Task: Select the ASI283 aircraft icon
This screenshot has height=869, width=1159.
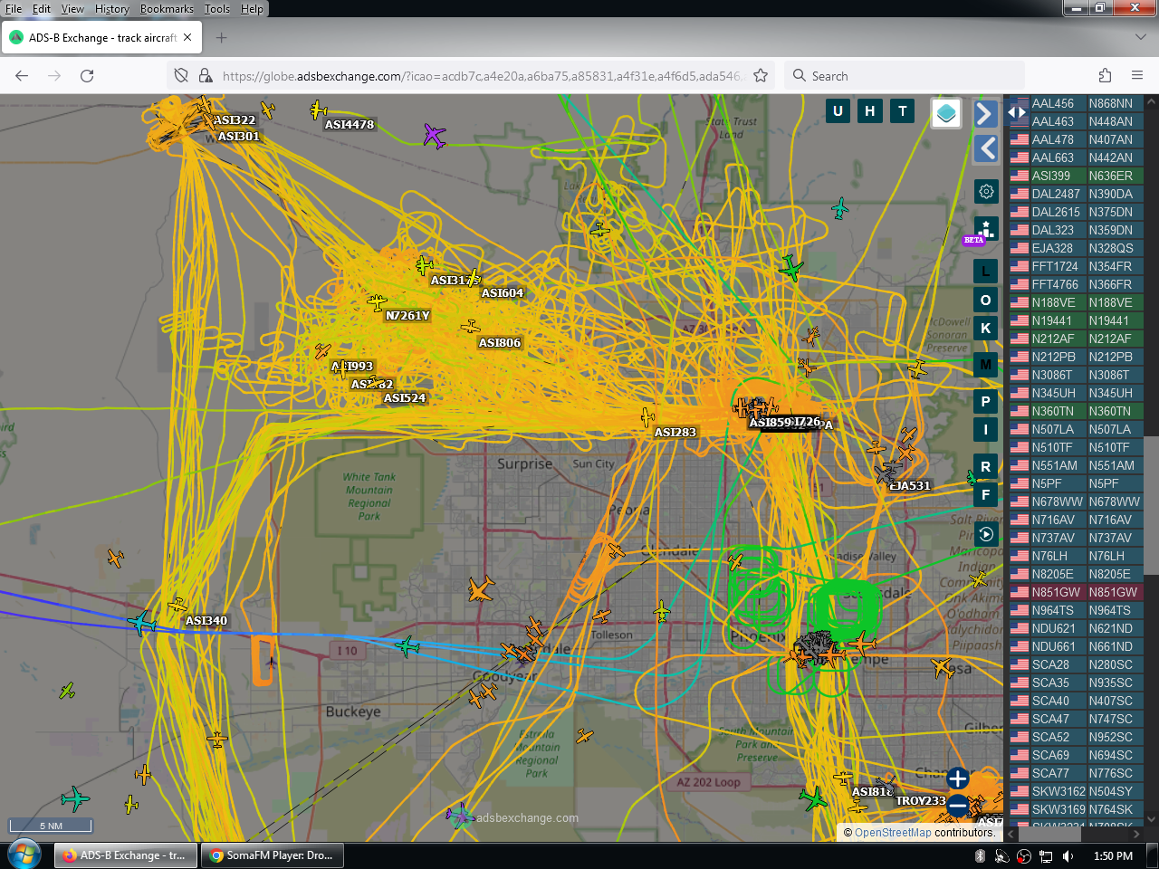Action: tap(647, 417)
